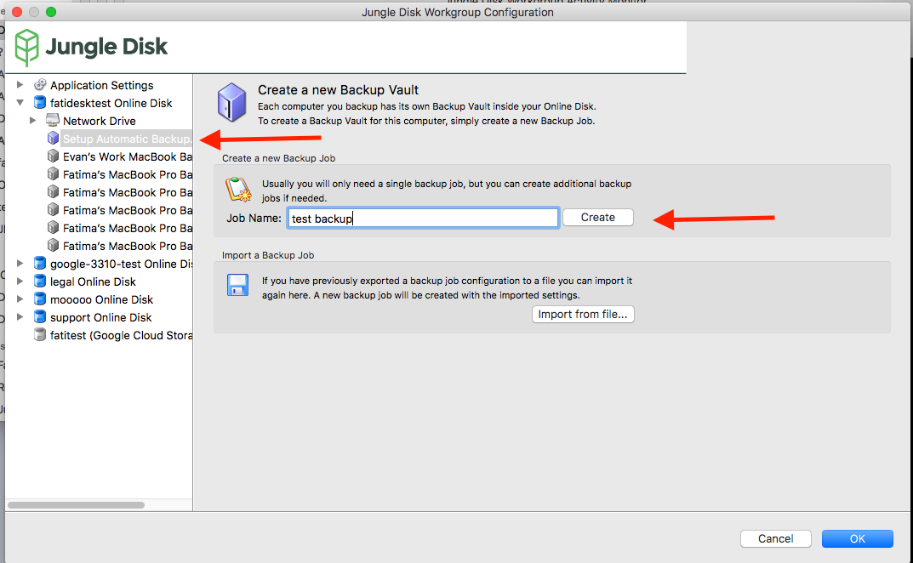Focus the Job Name text field
The image size is (913, 563).
click(423, 219)
